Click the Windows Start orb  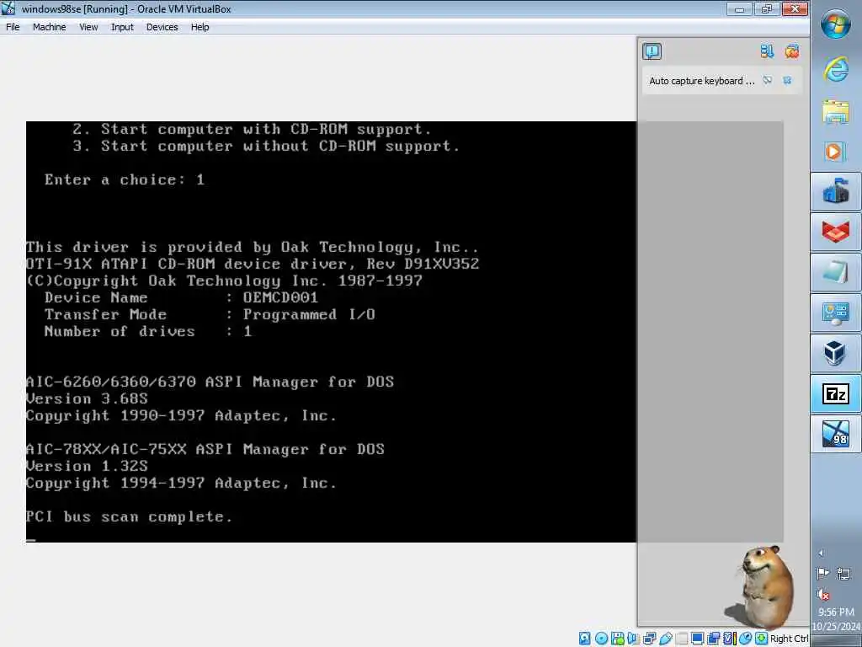(836, 24)
